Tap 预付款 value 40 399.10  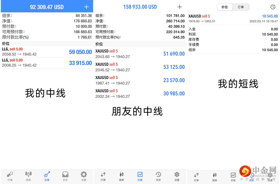click(x=177, y=27)
